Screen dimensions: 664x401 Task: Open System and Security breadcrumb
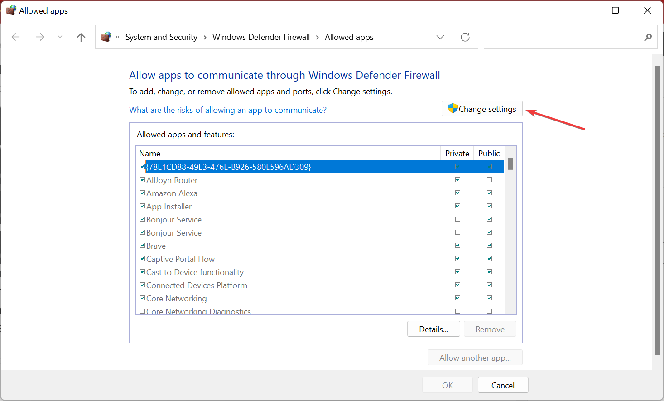[161, 37]
